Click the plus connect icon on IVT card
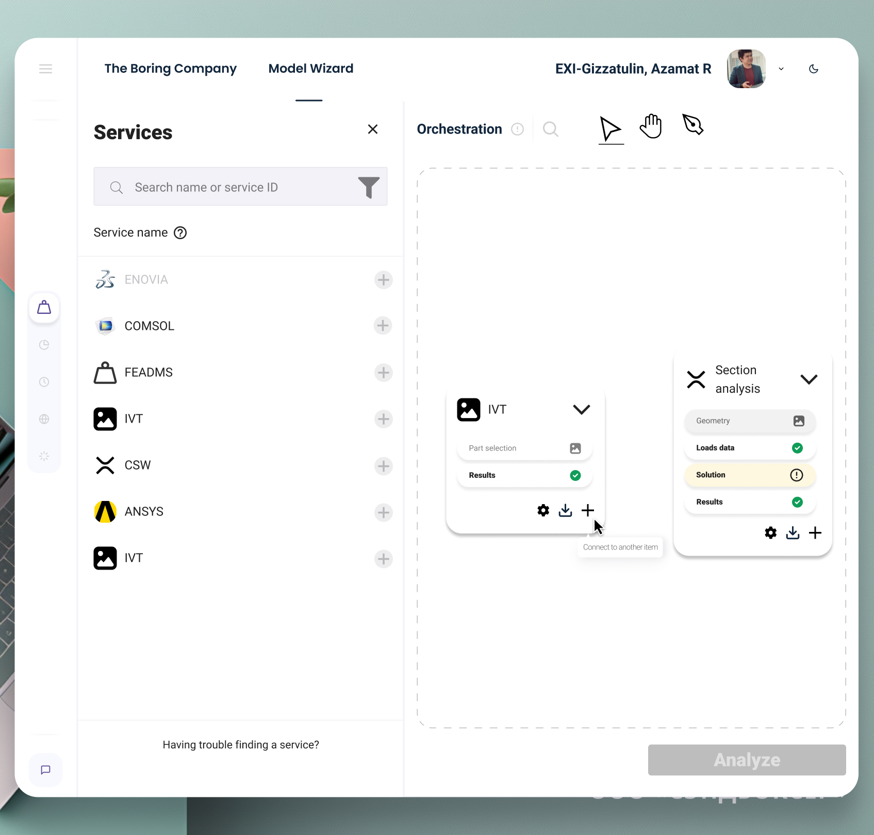Image resolution: width=874 pixels, height=835 pixels. [588, 510]
